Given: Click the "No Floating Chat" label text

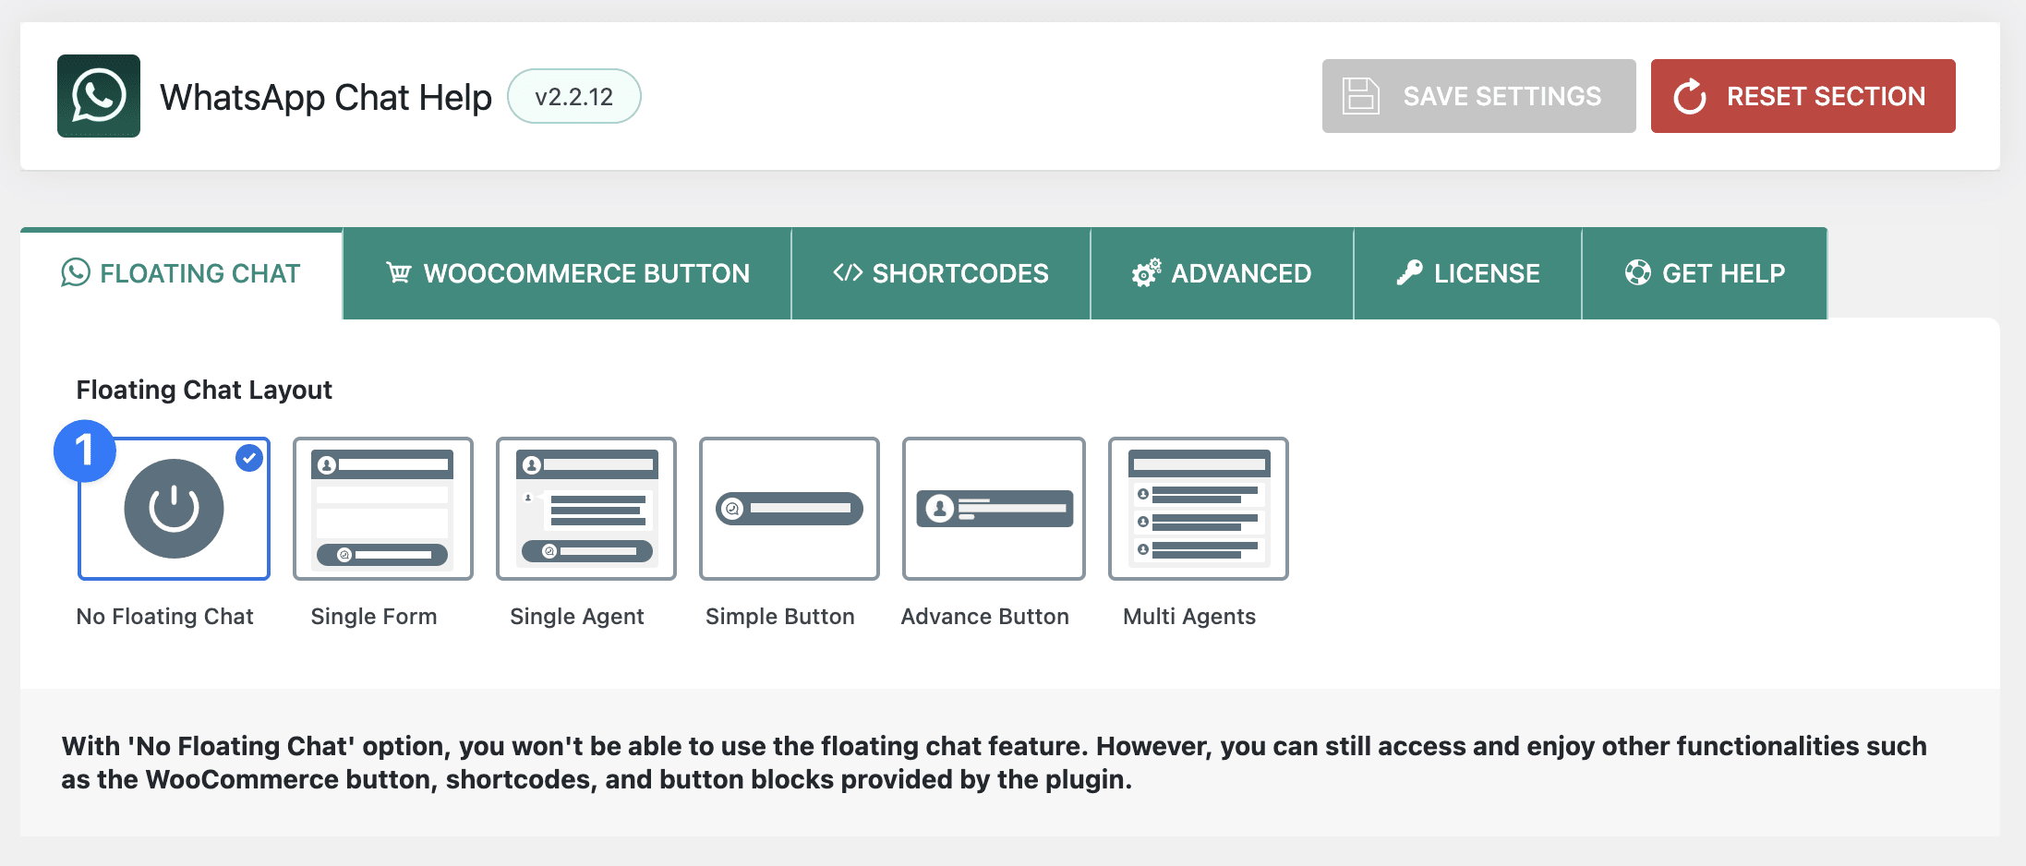Looking at the screenshot, I should click(164, 616).
